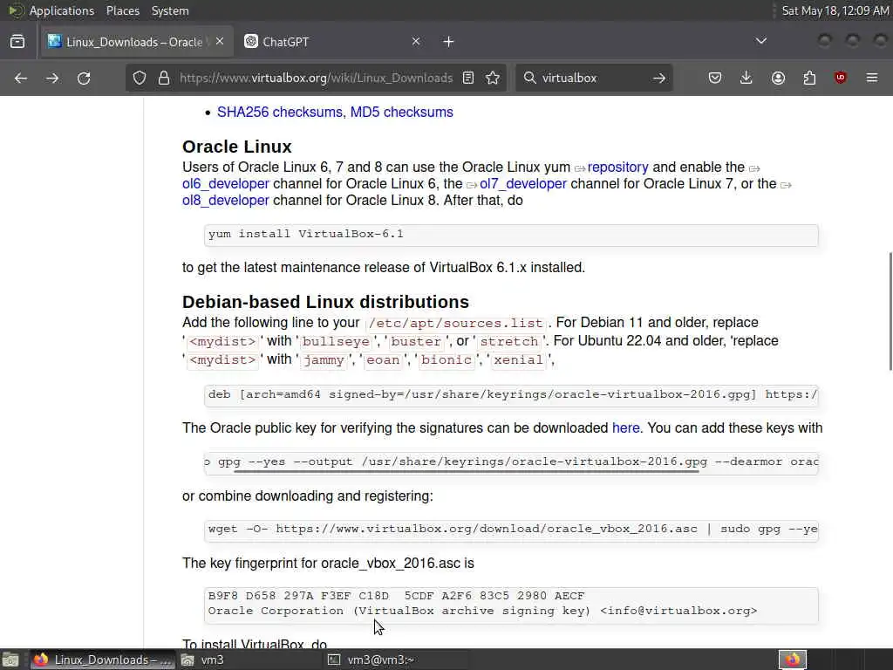Click the key fingerprint B9F8 D658 line

pyautogui.click(x=397, y=596)
